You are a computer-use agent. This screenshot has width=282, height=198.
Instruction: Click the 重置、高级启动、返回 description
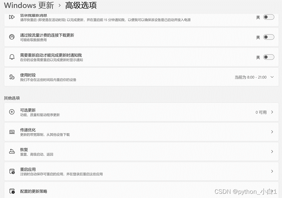coord(37,154)
